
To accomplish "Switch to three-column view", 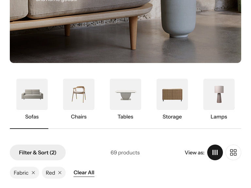I will pyautogui.click(x=215, y=152).
